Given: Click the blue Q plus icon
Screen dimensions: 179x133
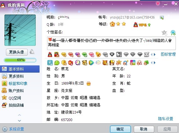Looking at the screenshot, I should (x=126, y=63).
